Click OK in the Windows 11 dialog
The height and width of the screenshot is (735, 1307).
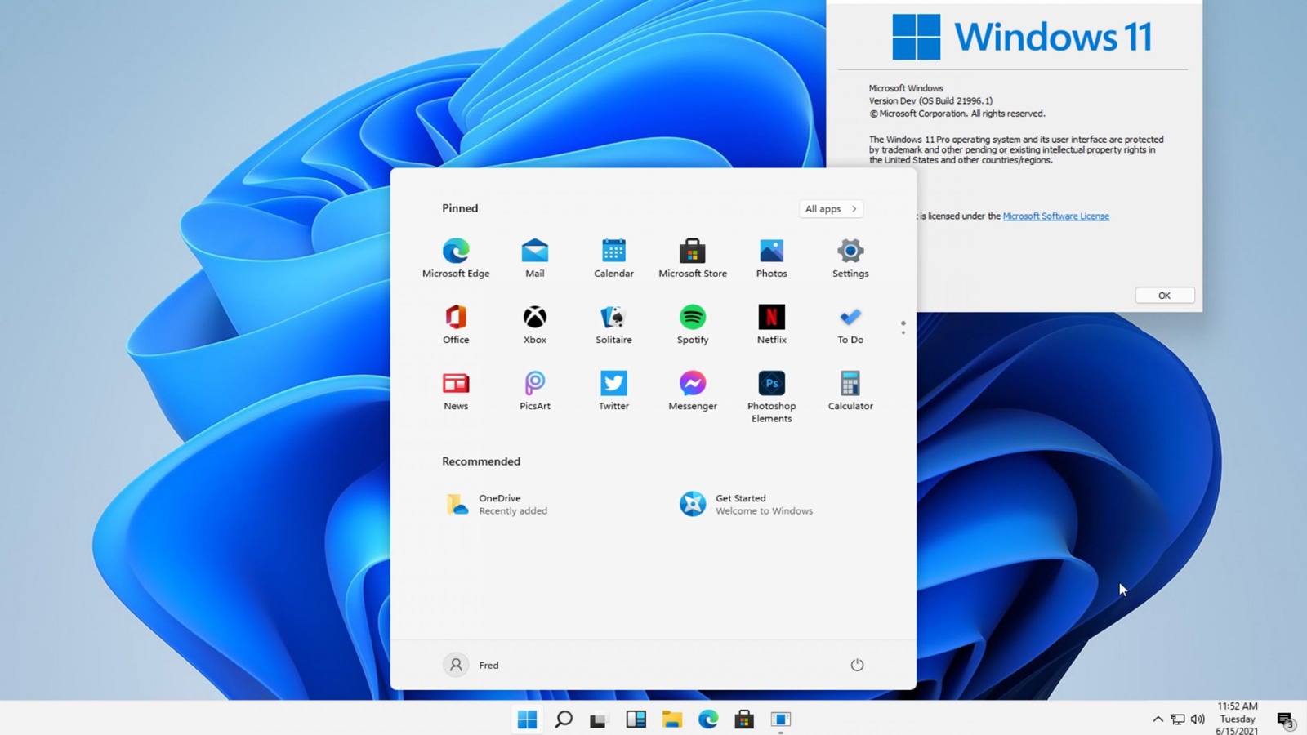coord(1164,296)
